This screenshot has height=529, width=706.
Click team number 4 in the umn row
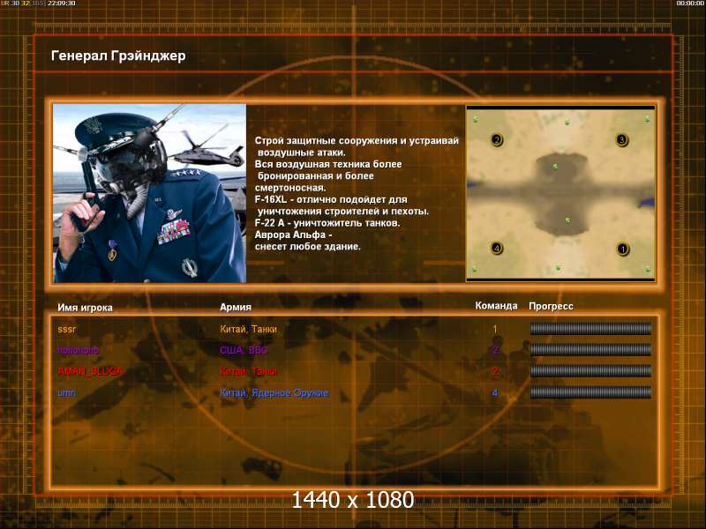click(x=495, y=392)
